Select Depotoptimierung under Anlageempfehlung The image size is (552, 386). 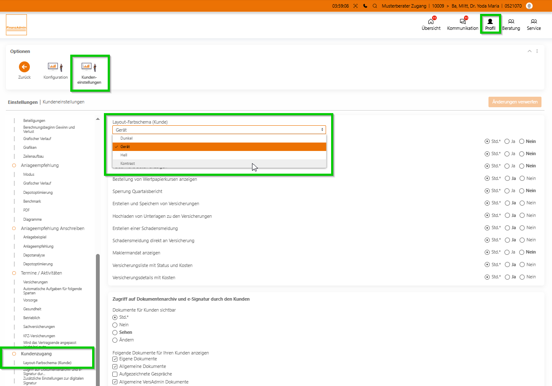pyautogui.click(x=38, y=193)
